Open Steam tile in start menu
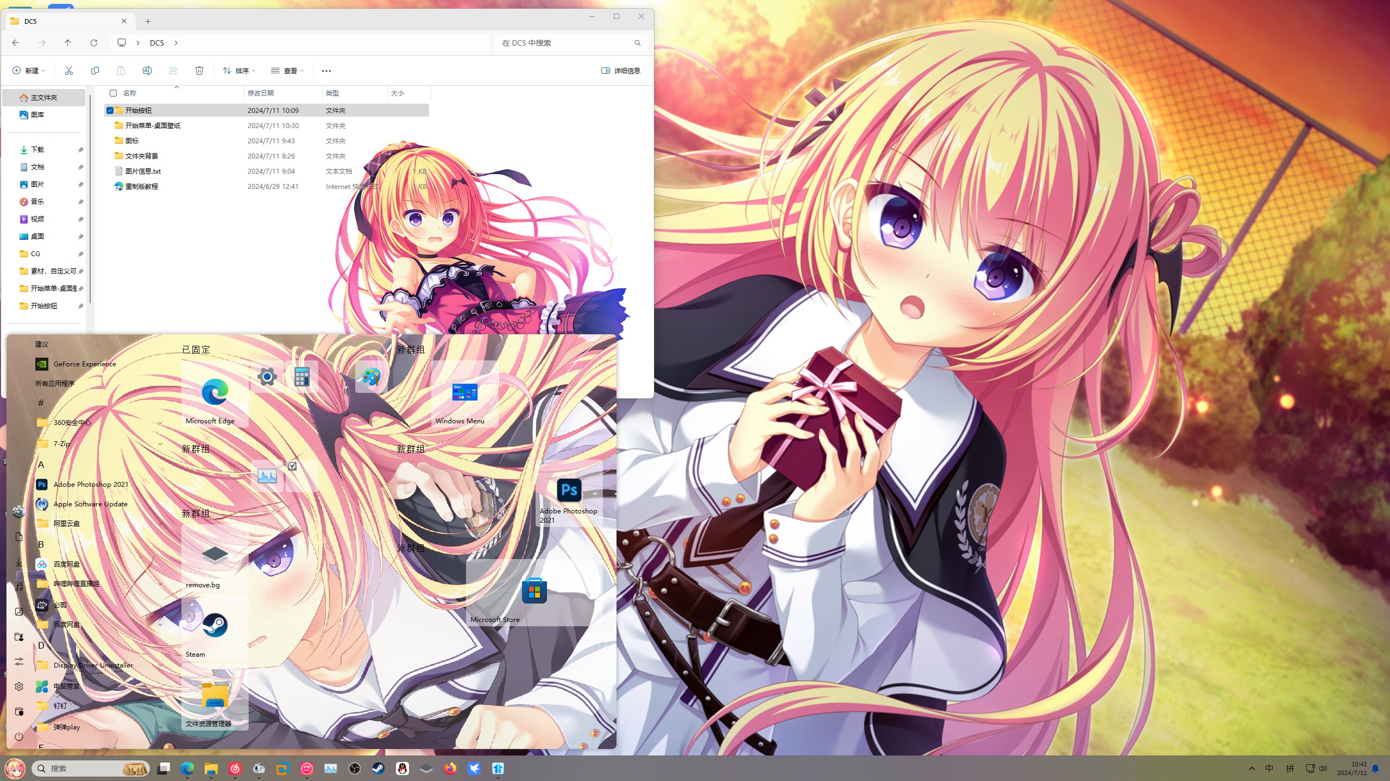This screenshot has width=1390, height=781. pyautogui.click(x=215, y=630)
